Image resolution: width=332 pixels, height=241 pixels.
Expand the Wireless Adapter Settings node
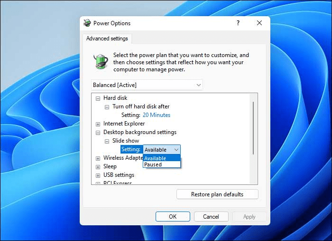click(x=98, y=158)
